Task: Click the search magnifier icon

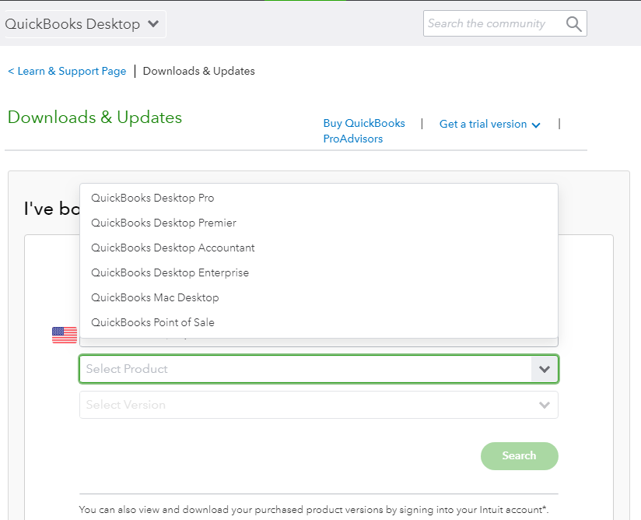Action: pyautogui.click(x=573, y=24)
